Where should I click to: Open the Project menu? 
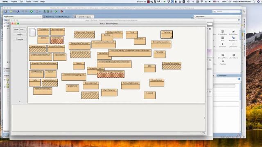click(14, 2)
